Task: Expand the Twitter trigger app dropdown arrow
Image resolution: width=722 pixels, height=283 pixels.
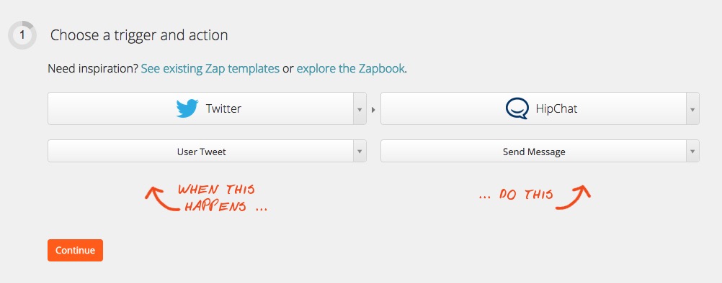Action: [360, 108]
